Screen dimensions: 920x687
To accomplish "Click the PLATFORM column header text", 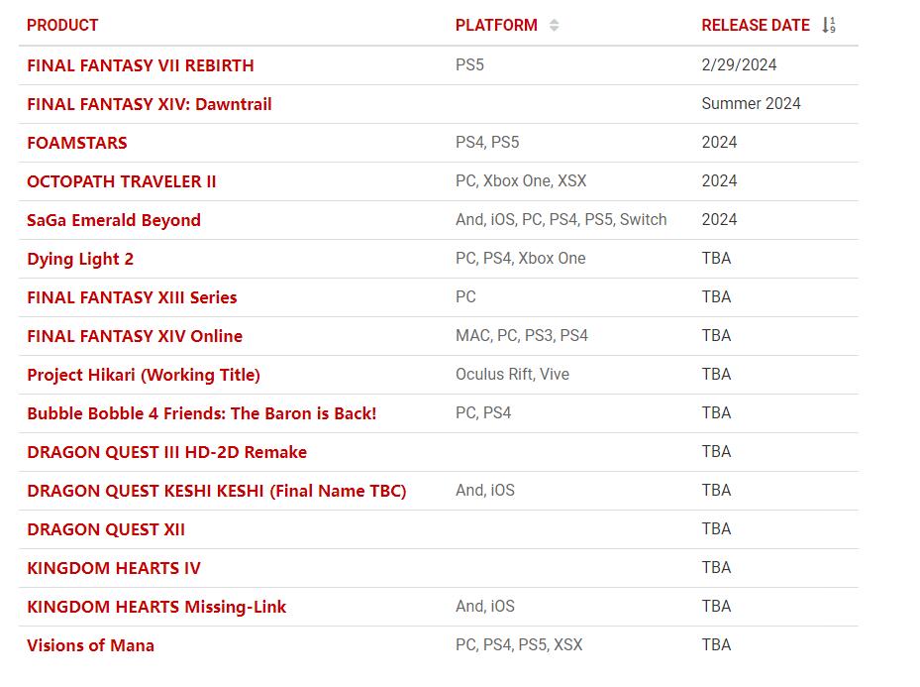I will coord(496,26).
